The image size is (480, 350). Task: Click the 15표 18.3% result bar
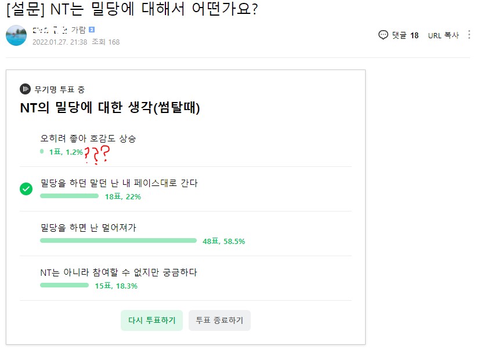click(64, 285)
